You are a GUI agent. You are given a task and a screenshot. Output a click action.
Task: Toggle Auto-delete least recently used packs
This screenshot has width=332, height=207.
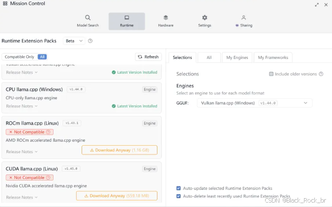179,196
